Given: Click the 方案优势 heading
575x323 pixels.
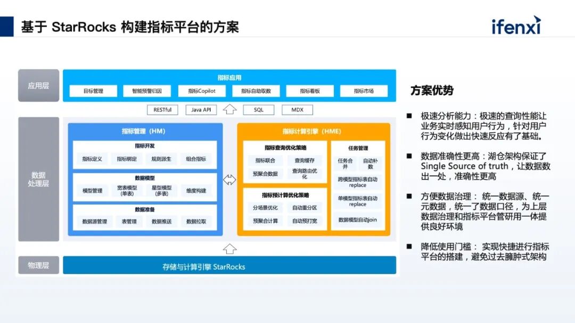Looking at the screenshot, I should tap(432, 90).
